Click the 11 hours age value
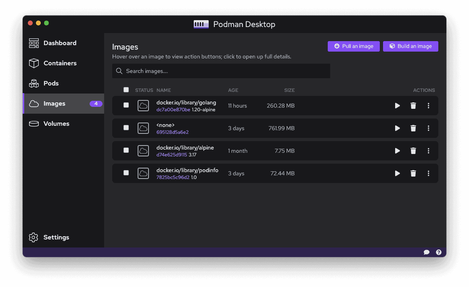469x287 pixels. click(237, 106)
